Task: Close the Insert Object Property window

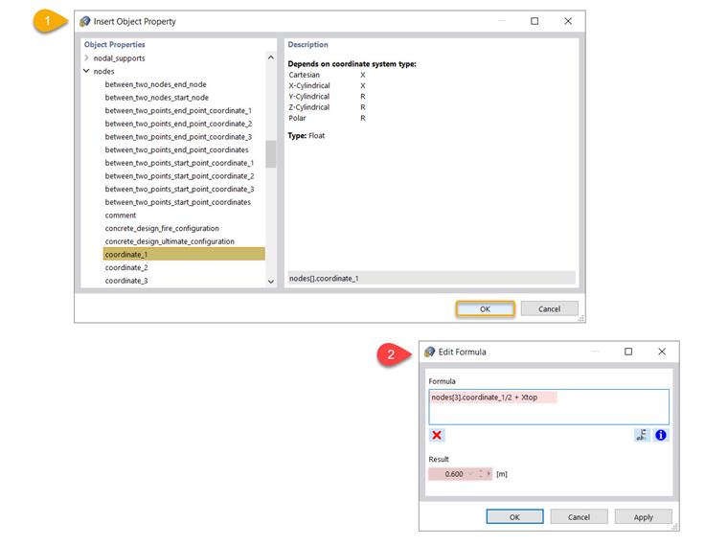Action: coord(568,21)
